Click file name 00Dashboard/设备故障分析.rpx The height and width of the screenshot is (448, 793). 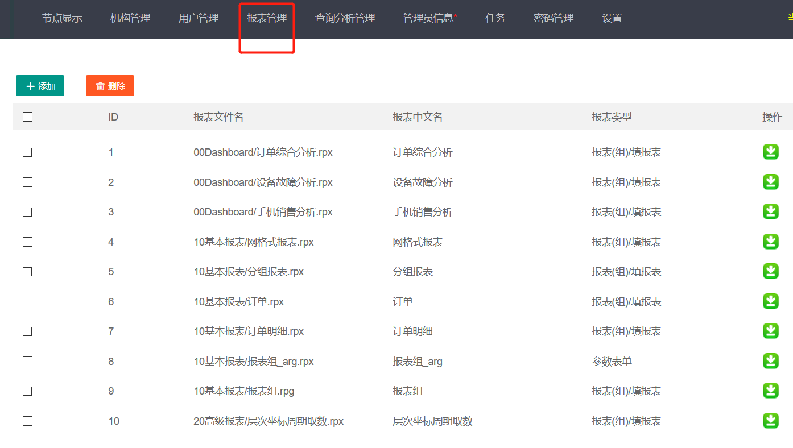pos(263,182)
